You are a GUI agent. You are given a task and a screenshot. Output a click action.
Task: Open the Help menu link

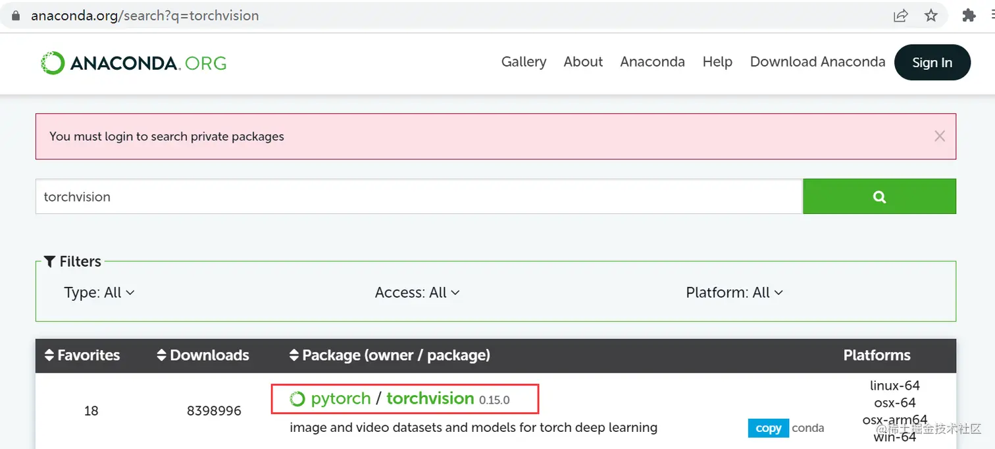click(x=717, y=62)
